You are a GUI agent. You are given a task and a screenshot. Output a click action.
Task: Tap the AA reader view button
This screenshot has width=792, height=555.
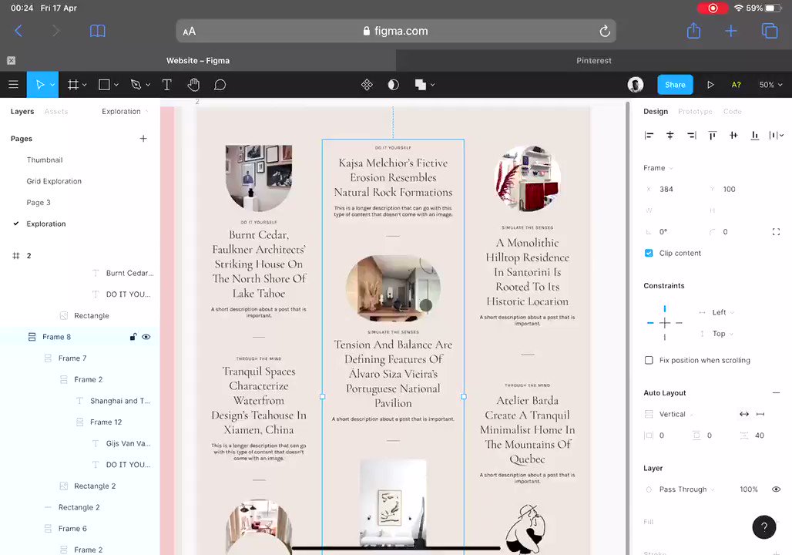point(190,32)
